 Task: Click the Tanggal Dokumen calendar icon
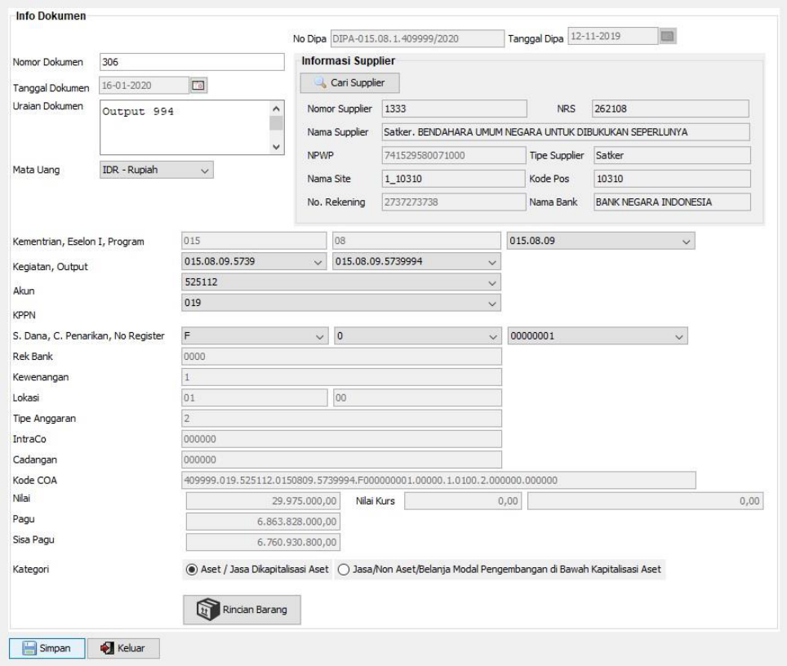tap(199, 84)
